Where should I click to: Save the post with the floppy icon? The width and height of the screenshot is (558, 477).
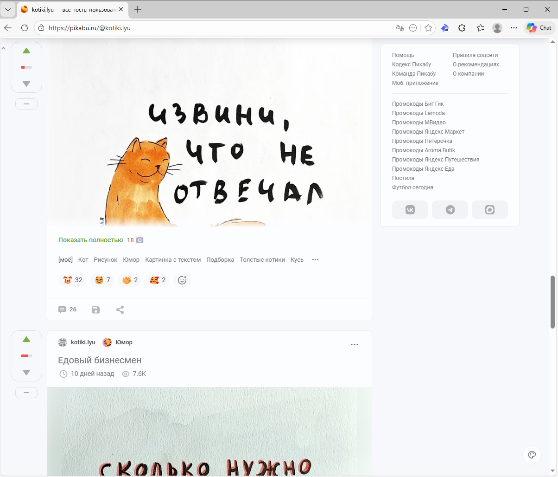coord(96,309)
